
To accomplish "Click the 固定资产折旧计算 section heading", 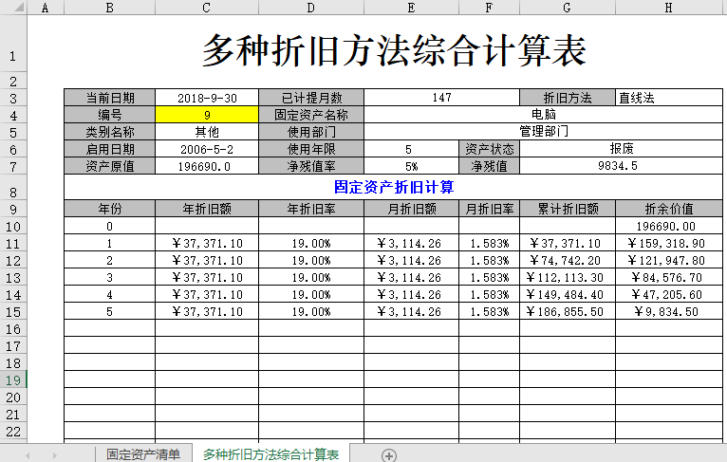I will [393, 188].
